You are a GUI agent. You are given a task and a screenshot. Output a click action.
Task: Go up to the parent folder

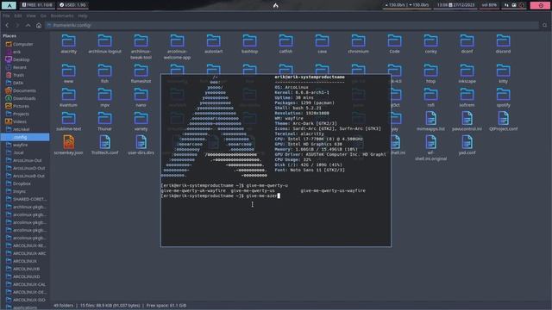[28, 25]
